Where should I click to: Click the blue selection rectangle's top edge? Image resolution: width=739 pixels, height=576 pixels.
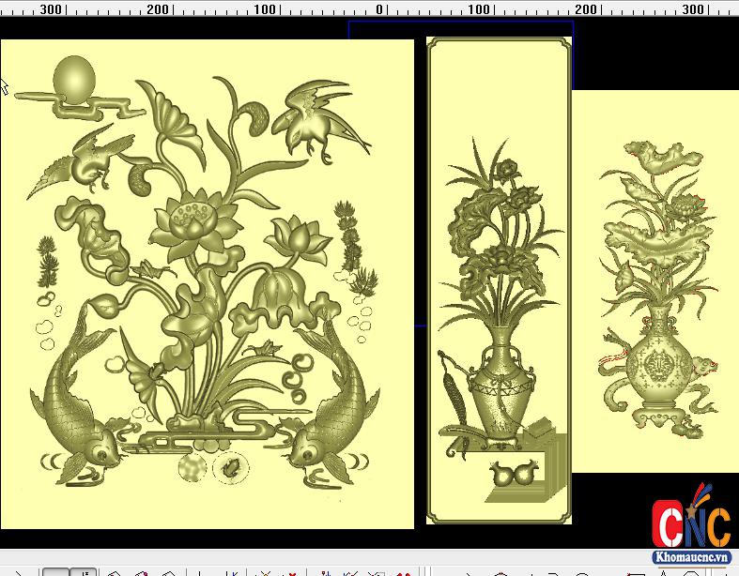[x=460, y=22]
